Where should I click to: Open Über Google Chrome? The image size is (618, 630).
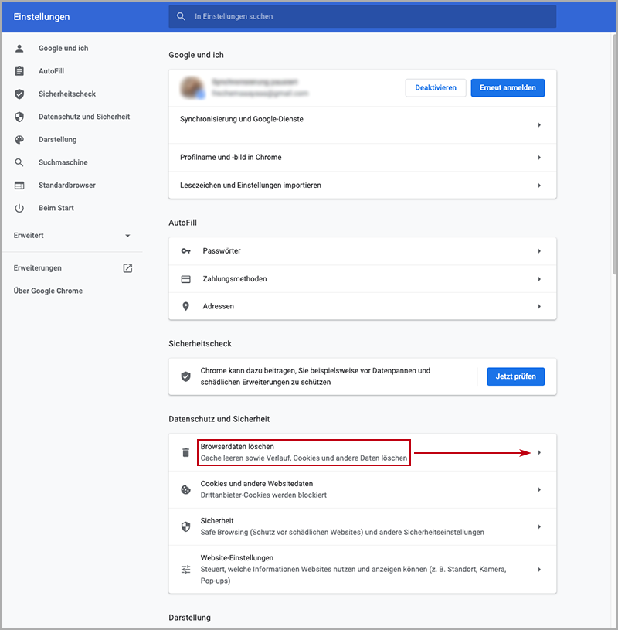pos(48,291)
